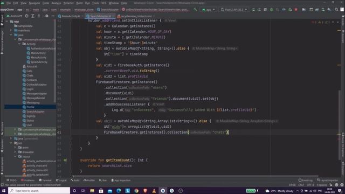Collapse the layout folder
Viewport: 345px width, 194px height.
pos(15,157)
